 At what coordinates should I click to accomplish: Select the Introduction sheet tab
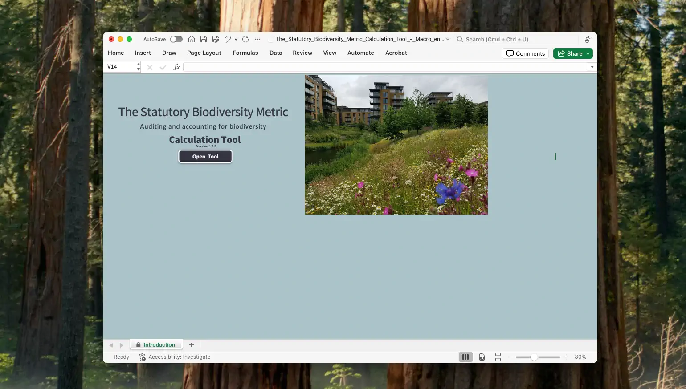[159, 345]
